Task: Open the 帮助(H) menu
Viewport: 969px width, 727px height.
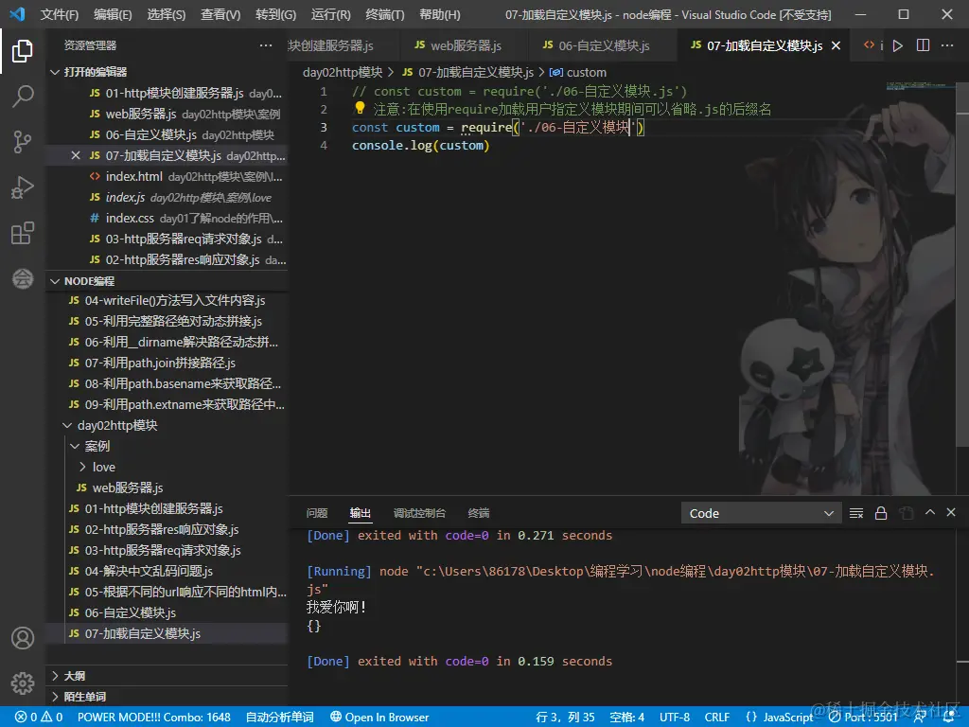Action: [x=439, y=14]
